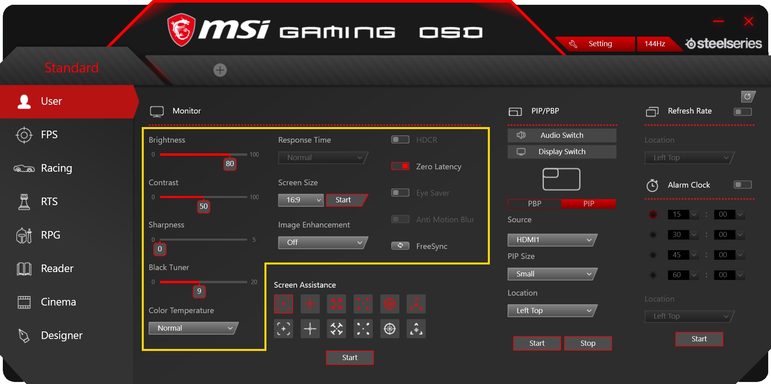The image size is (771, 384).
Task: Choose the red circular target crosshair
Action: click(x=389, y=304)
